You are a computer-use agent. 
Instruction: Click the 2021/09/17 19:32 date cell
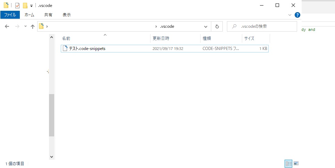point(168,49)
